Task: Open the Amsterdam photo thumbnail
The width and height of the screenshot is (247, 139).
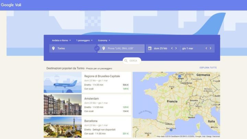Action: click(x=63, y=105)
